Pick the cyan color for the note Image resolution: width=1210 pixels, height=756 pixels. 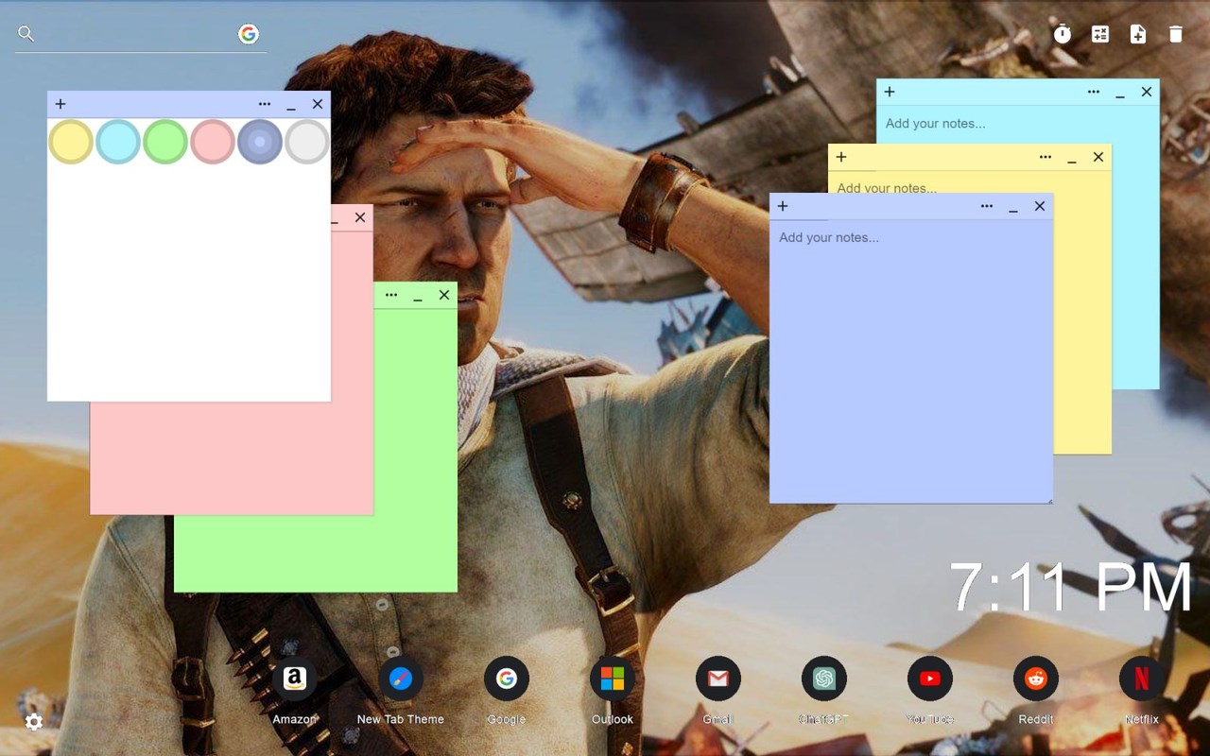(x=118, y=142)
